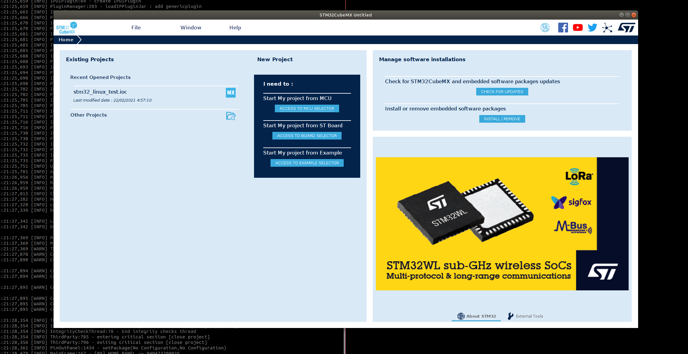Click the ST logo in header
The height and width of the screenshot is (354, 688).
626,28
